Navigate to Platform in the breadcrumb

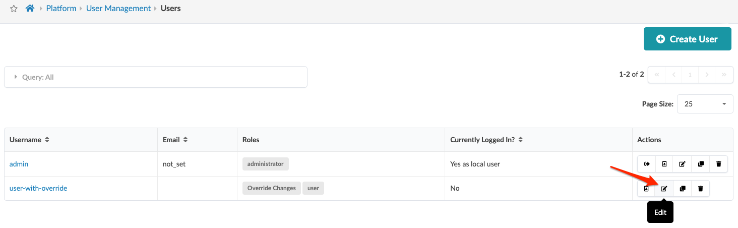point(61,8)
